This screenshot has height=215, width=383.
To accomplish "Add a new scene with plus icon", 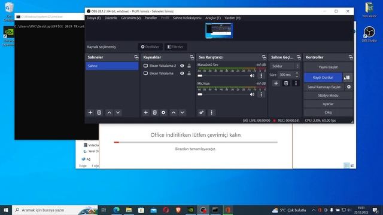I will click(x=90, y=113).
